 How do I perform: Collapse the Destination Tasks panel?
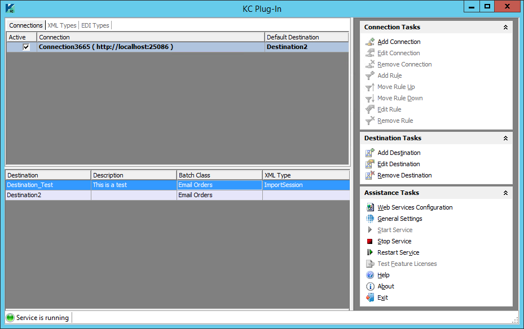pyautogui.click(x=505, y=138)
